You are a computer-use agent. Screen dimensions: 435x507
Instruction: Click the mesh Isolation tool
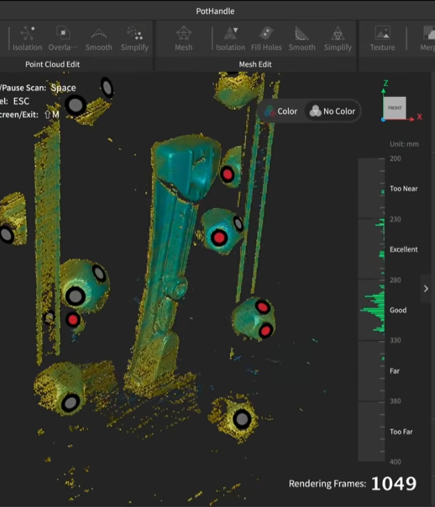pos(230,39)
